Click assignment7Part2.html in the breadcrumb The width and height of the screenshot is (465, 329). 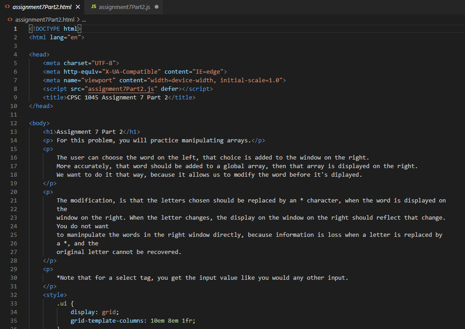[45, 19]
